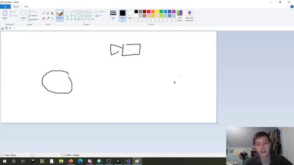Click the cursor coordinates readout in status bar
The image size is (294, 165).
click(8, 155)
